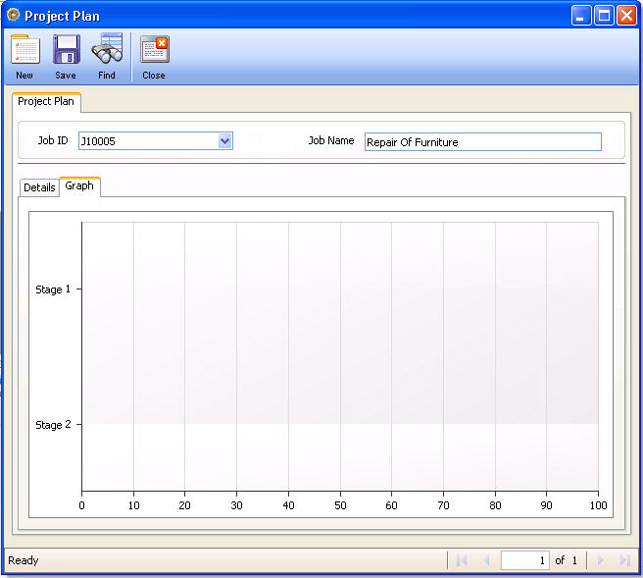Click the 100 value on the x-axis
Viewport: 643px width, 578px height.
click(x=598, y=505)
